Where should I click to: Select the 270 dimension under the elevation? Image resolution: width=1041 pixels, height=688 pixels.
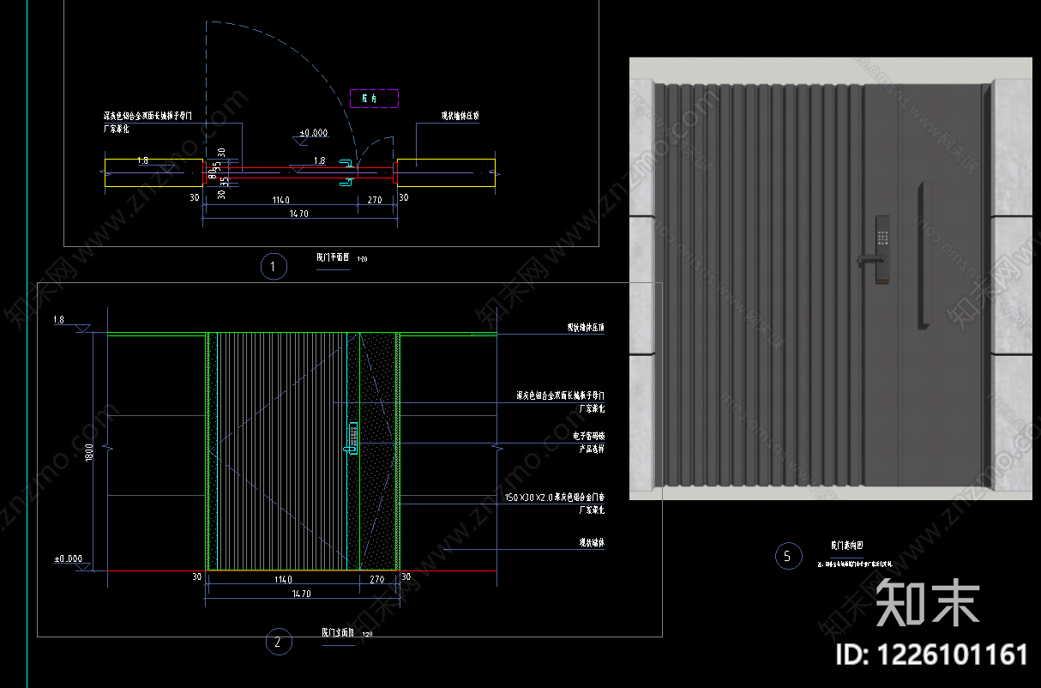tap(376, 579)
